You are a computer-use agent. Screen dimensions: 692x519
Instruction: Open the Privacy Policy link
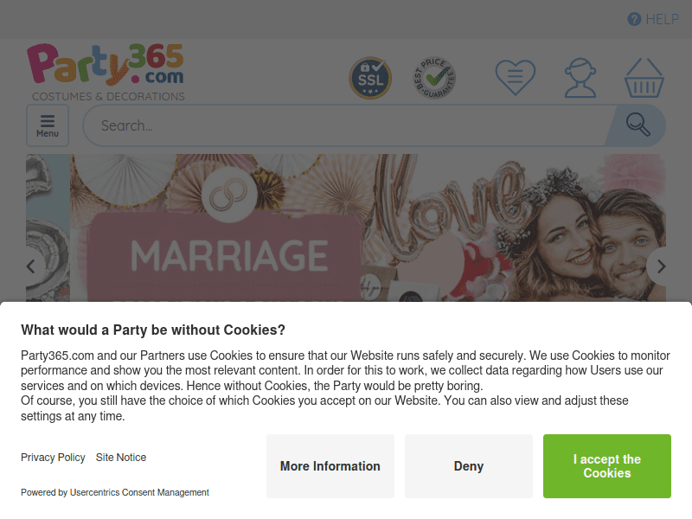pyautogui.click(x=53, y=458)
